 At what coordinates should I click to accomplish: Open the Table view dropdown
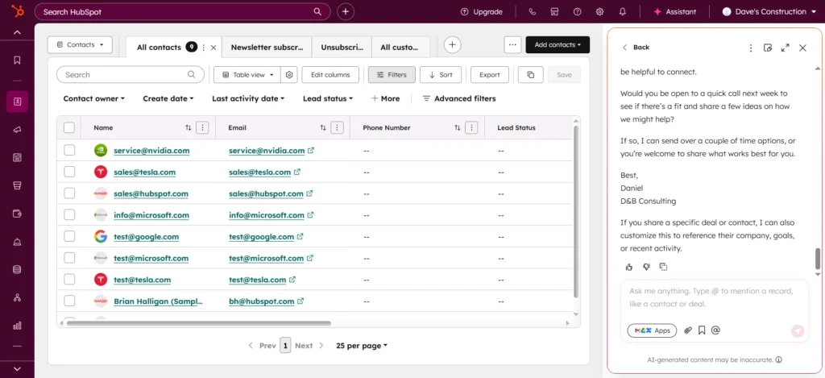click(x=247, y=75)
